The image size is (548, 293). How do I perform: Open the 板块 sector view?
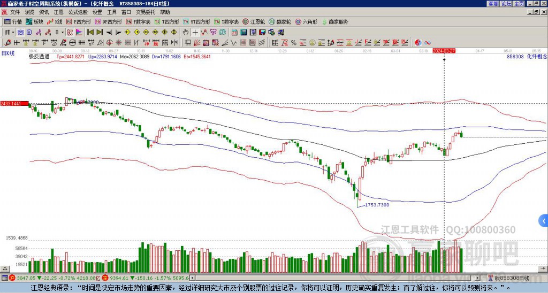tap(34, 21)
